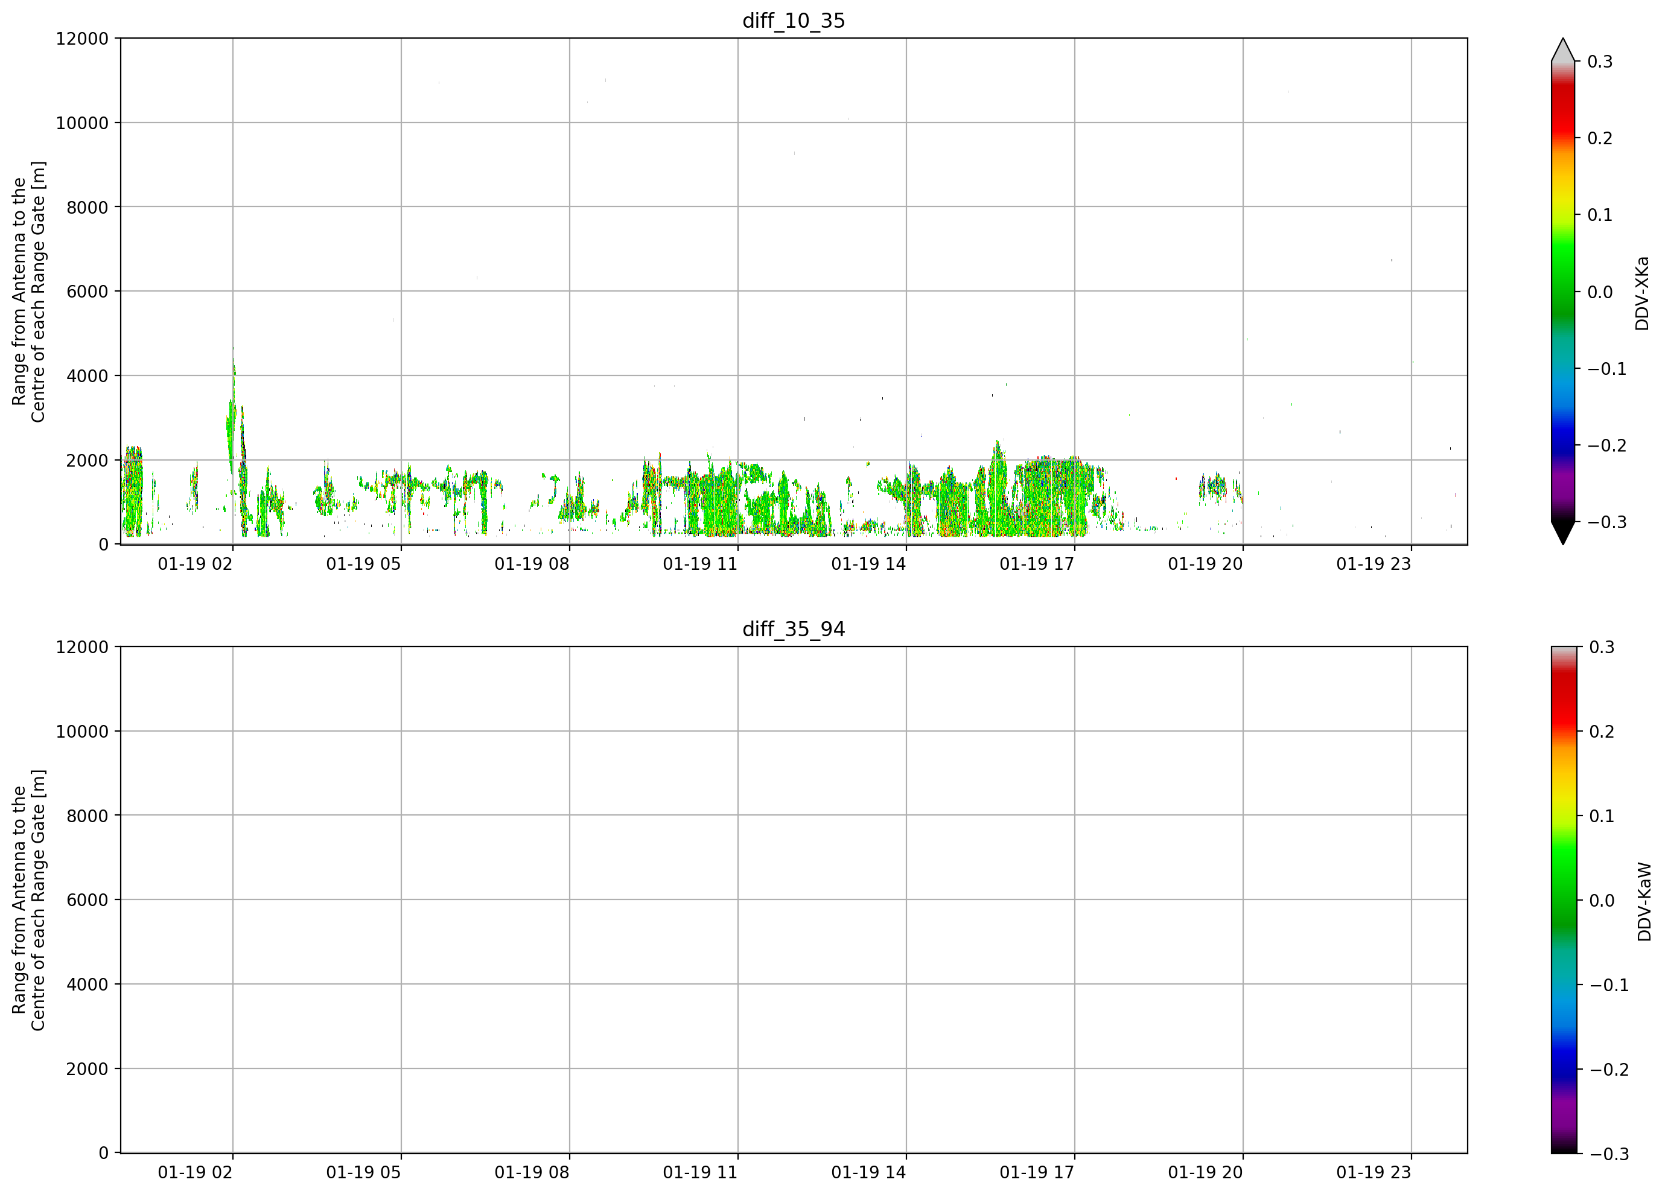Click lower black extend arrow of DDV-XKa colorbar
The height and width of the screenshot is (1194, 1665).
[1563, 532]
